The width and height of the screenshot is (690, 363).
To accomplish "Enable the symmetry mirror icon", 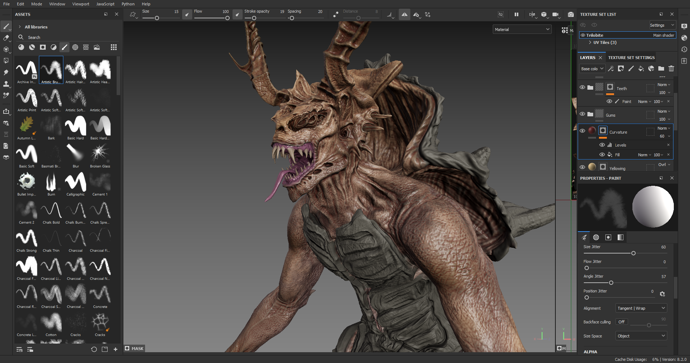I will (x=405, y=15).
